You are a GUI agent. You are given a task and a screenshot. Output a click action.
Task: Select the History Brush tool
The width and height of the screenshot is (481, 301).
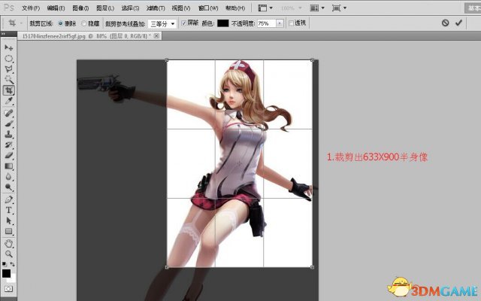click(8, 144)
